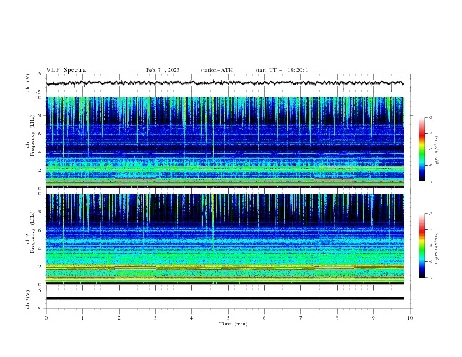Click time axis tick label "2"

pyautogui.click(x=119, y=318)
